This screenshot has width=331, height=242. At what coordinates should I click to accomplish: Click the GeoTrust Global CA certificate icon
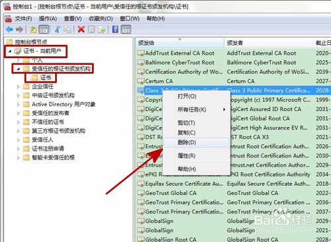(141, 193)
